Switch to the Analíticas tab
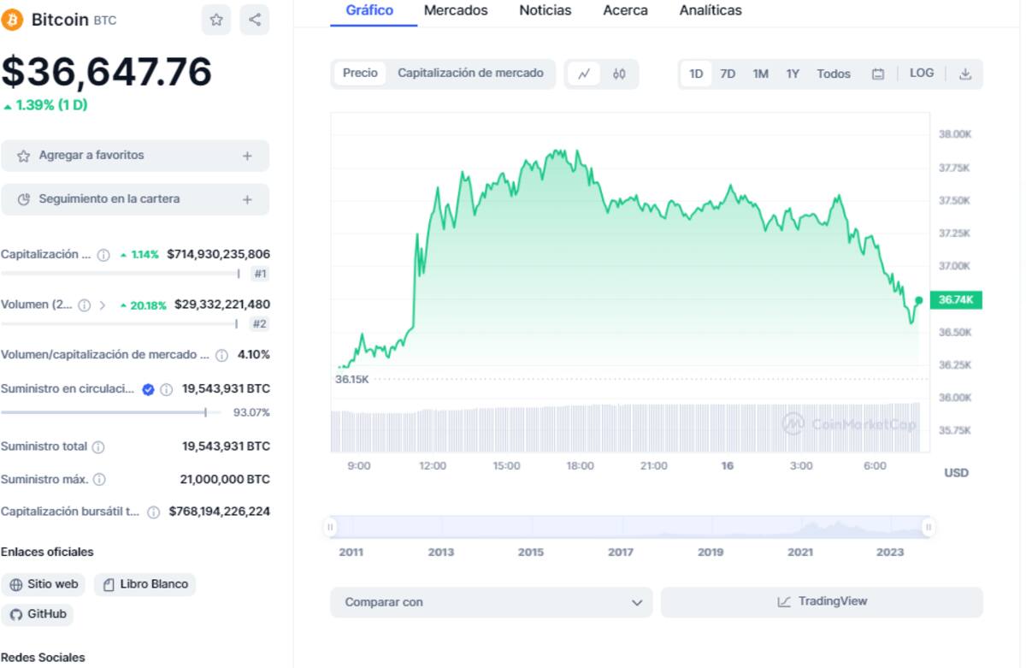1026x668 pixels. click(710, 11)
